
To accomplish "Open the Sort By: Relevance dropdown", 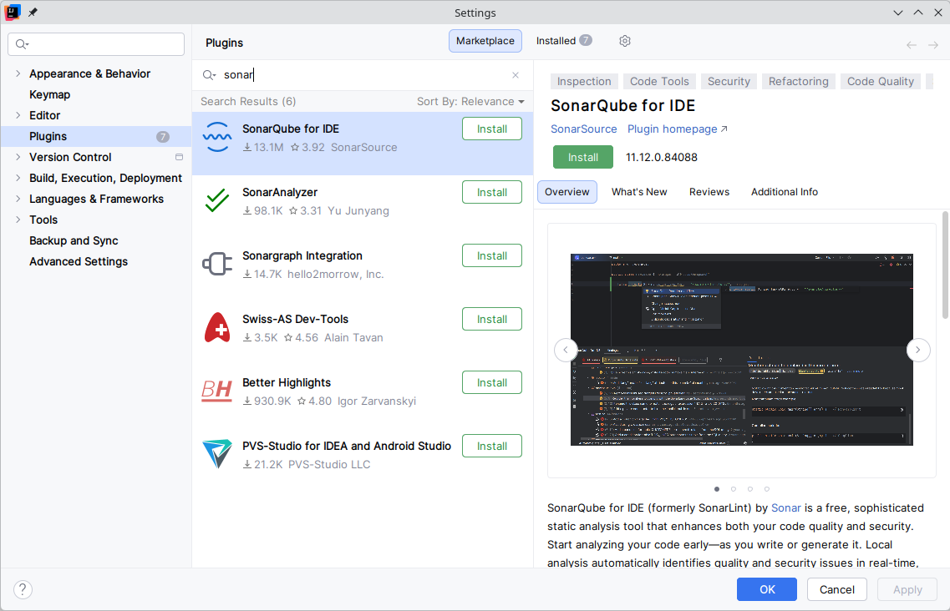I will 470,101.
